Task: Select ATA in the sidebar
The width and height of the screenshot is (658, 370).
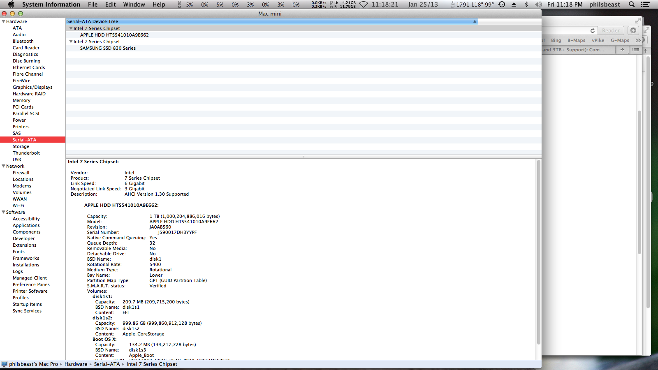Action: (17, 28)
